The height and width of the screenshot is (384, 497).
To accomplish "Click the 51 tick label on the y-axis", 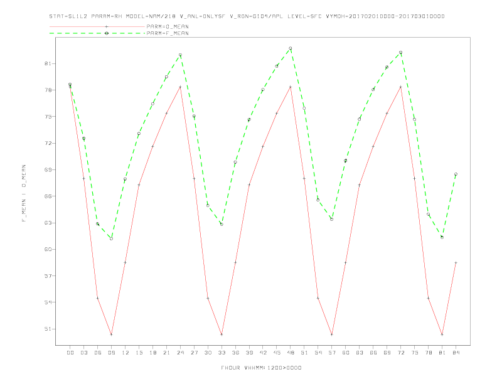I will pos(48,329).
